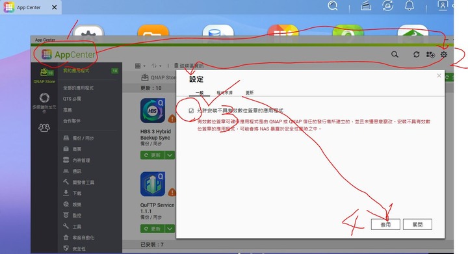The image size is (468, 254).
Task: Click the AppCenter logo
Action: click(68, 55)
